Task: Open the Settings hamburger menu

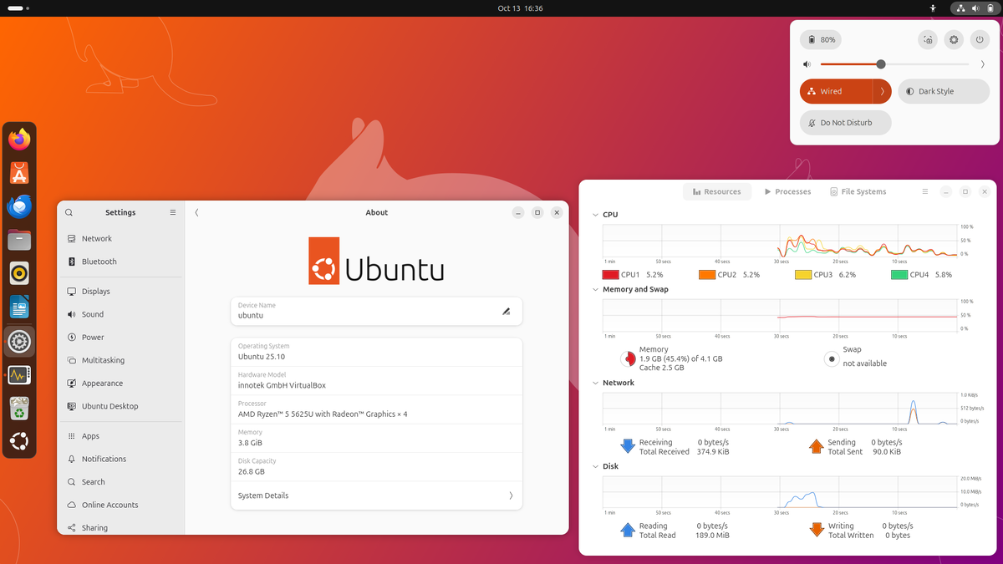Action: [173, 212]
